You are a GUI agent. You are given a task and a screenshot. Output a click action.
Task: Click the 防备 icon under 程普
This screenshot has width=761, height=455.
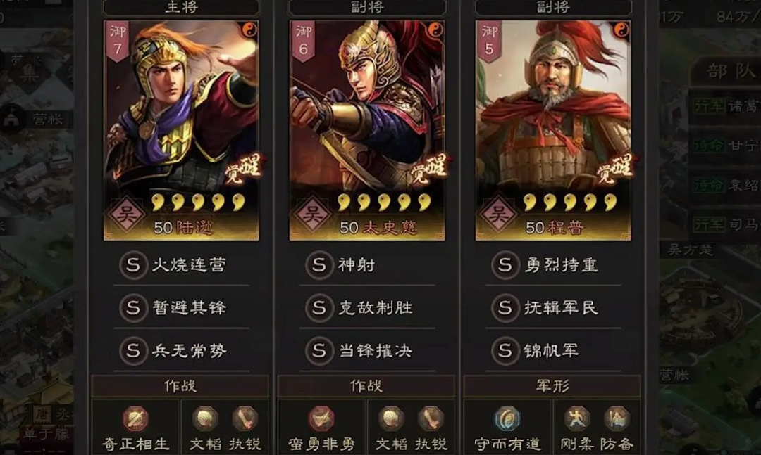617,418
